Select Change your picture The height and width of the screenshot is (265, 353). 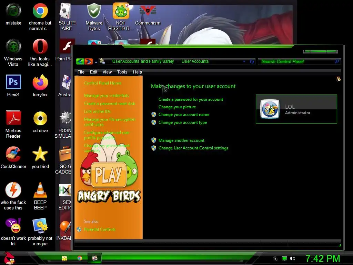pyautogui.click(x=177, y=107)
